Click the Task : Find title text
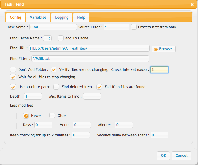 pos(14,5)
